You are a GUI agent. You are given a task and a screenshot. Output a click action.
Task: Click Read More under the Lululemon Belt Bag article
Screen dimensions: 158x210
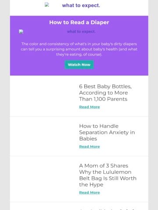tap(90, 192)
